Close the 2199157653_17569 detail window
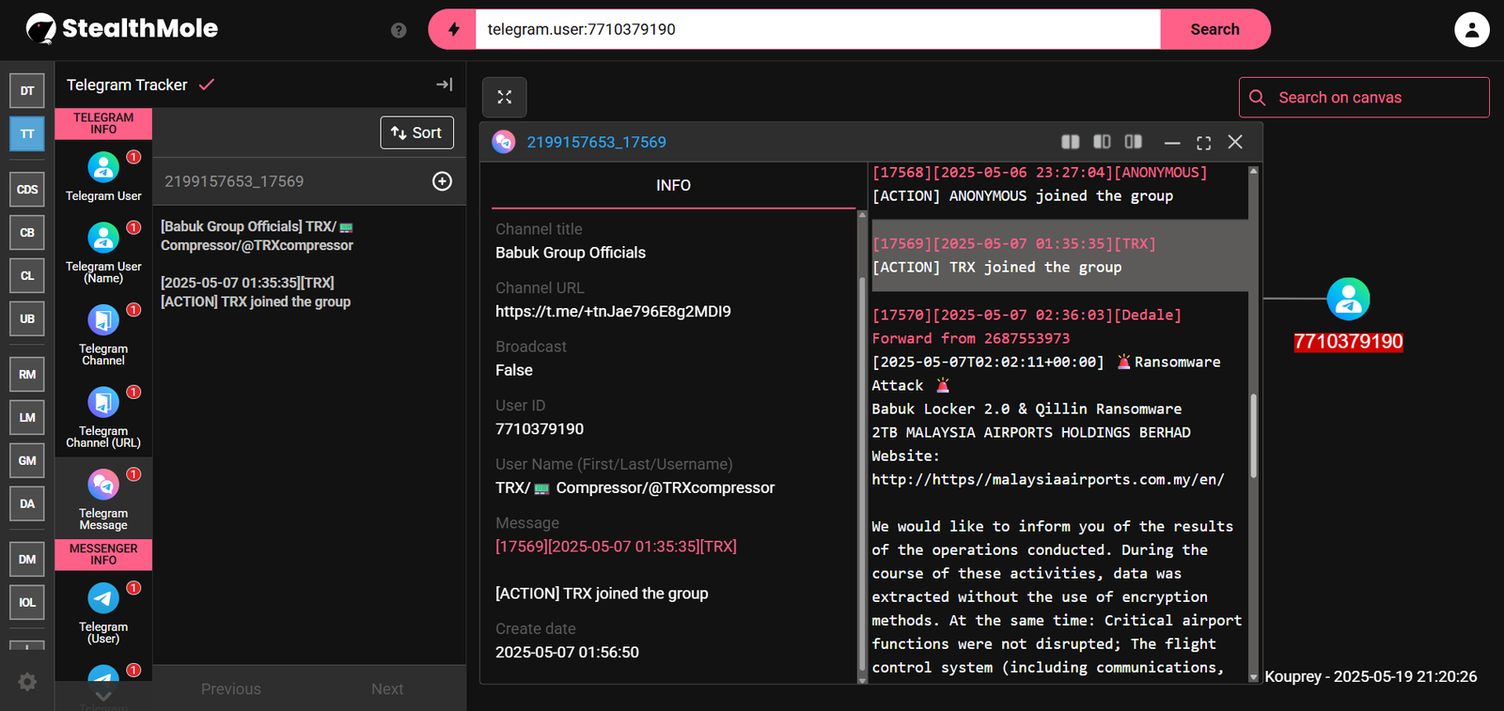1504x711 pixels. [1235, 142]
